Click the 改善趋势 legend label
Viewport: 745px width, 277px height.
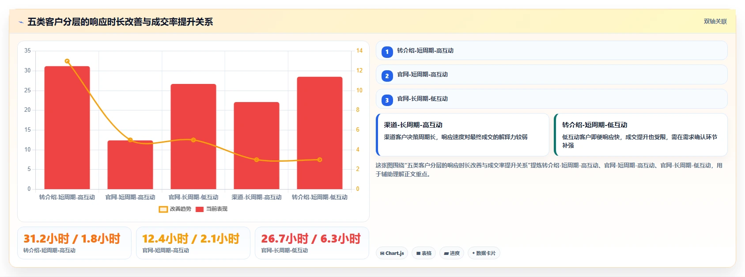181,209
